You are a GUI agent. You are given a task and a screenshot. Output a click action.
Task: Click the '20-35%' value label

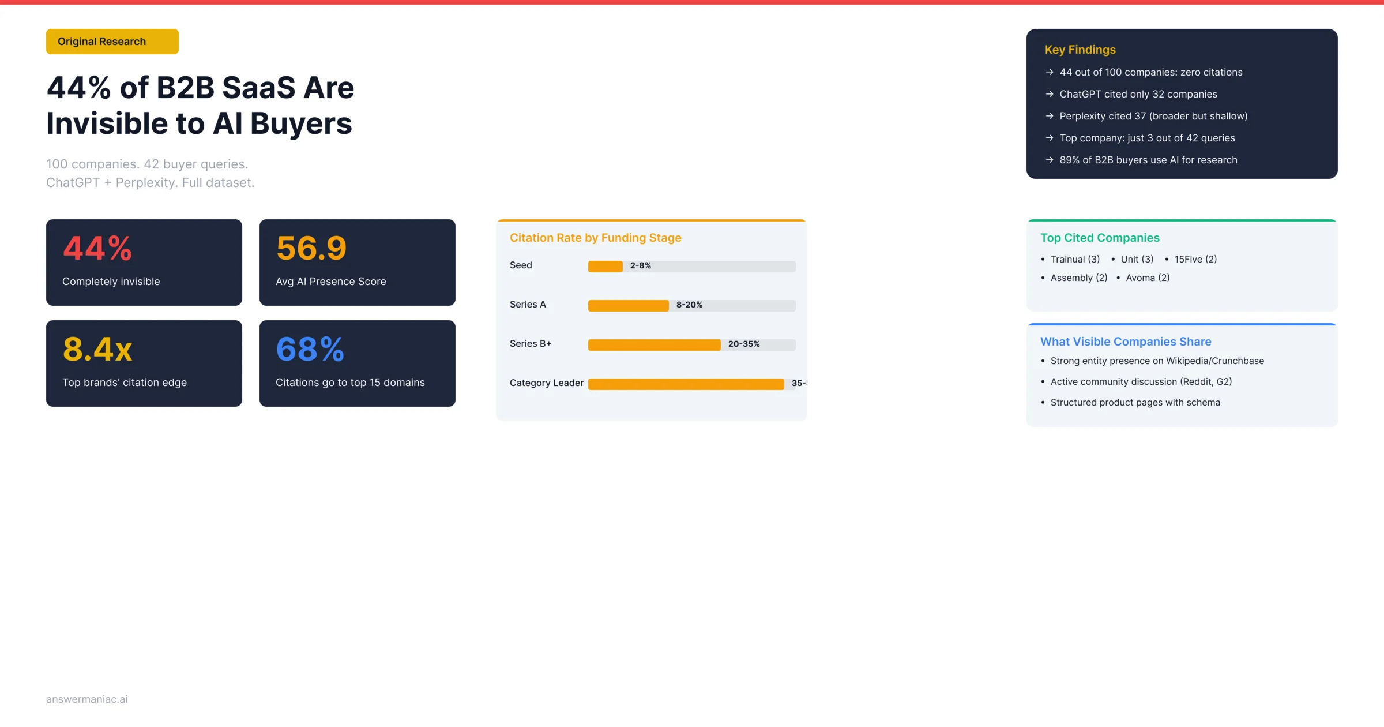click(x=744, y=344)
